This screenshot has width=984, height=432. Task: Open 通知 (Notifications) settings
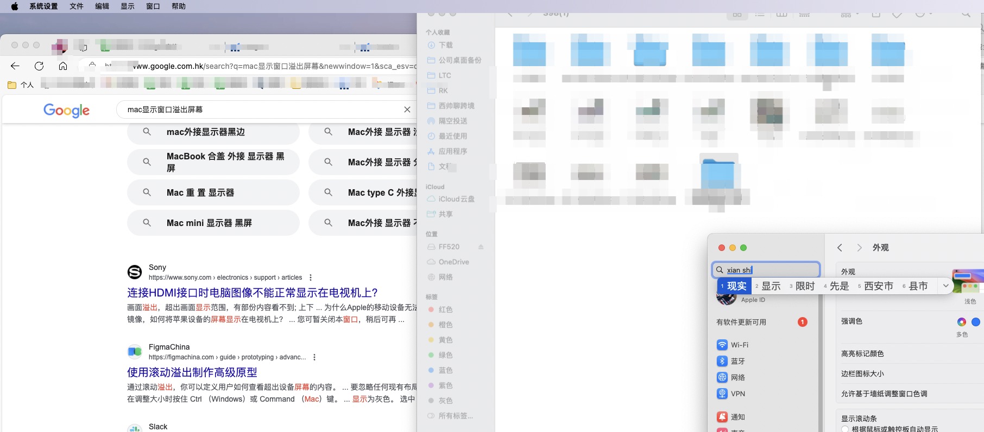click(737, 417)
